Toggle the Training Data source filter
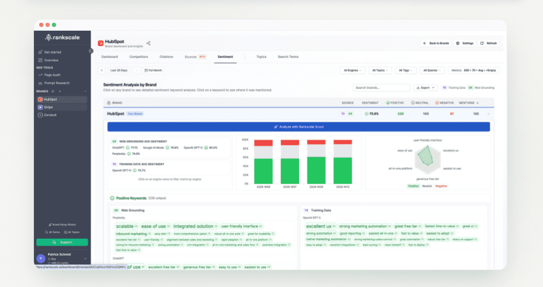 453,87
